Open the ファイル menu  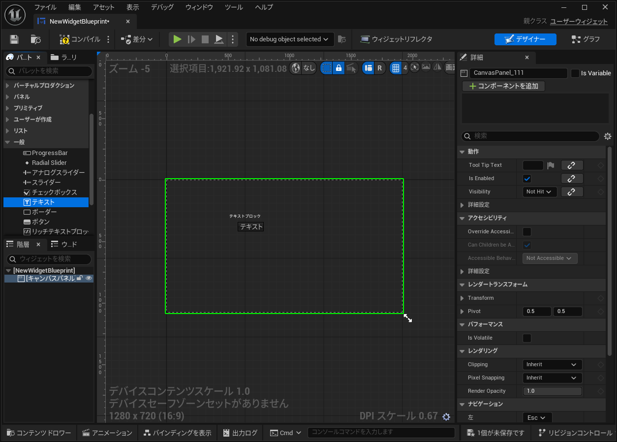pyautogui.click(x=45, y=7)
